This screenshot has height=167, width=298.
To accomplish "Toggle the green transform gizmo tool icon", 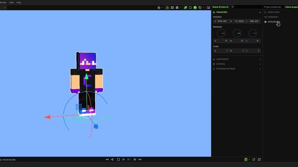I will coord(167,7).
